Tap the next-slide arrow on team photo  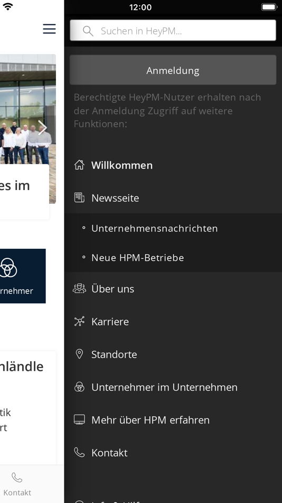[x=42, y=128]
